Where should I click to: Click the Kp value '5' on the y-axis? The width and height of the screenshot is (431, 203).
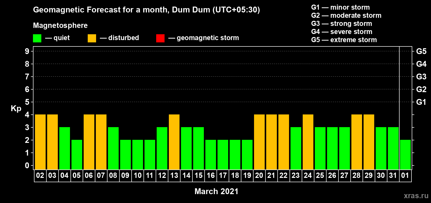pos(27,102)
